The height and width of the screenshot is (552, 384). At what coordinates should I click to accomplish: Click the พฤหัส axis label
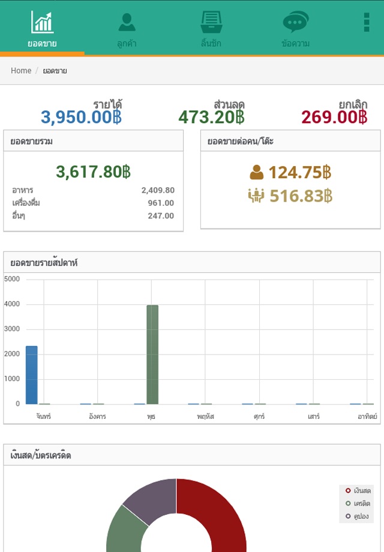pos(206,416)
